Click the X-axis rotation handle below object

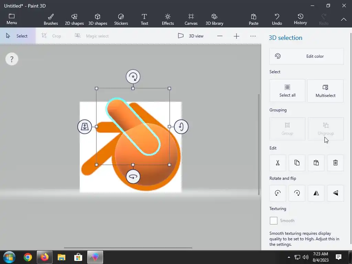pos(133,177)
